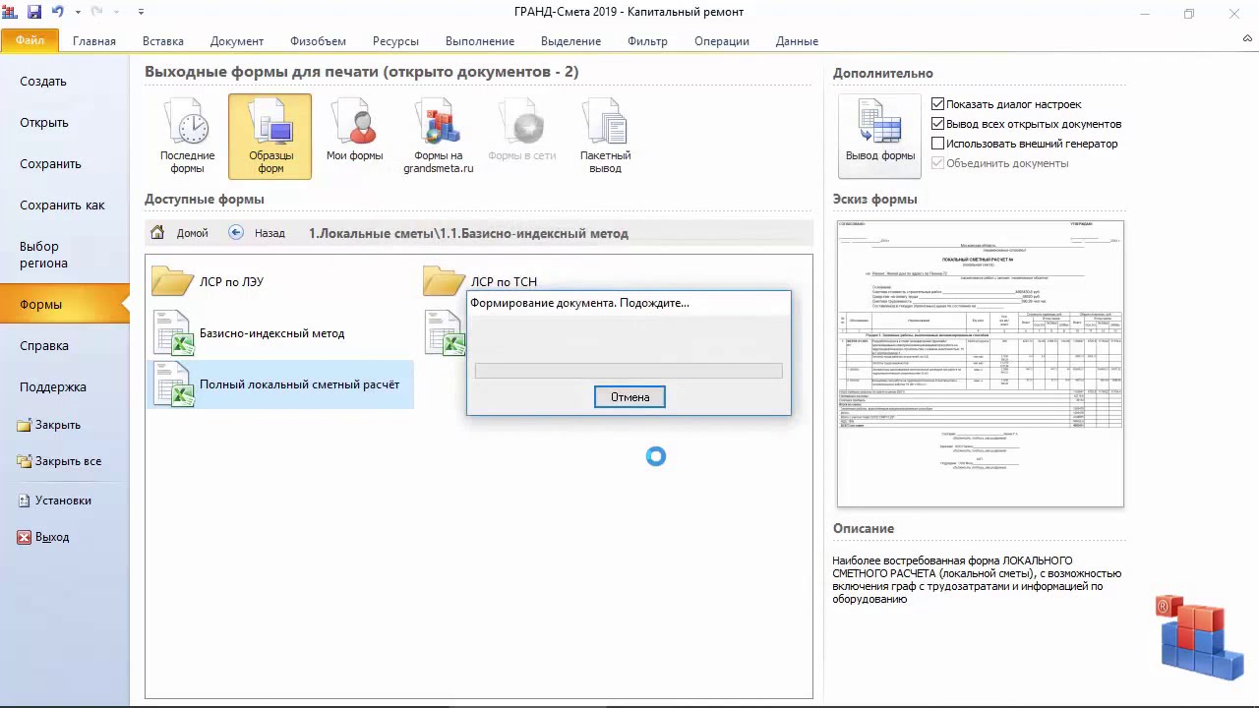The height and width of the screenshot is (708, 1259).
Task: Click the Вывод формы button
Action: 880,136
